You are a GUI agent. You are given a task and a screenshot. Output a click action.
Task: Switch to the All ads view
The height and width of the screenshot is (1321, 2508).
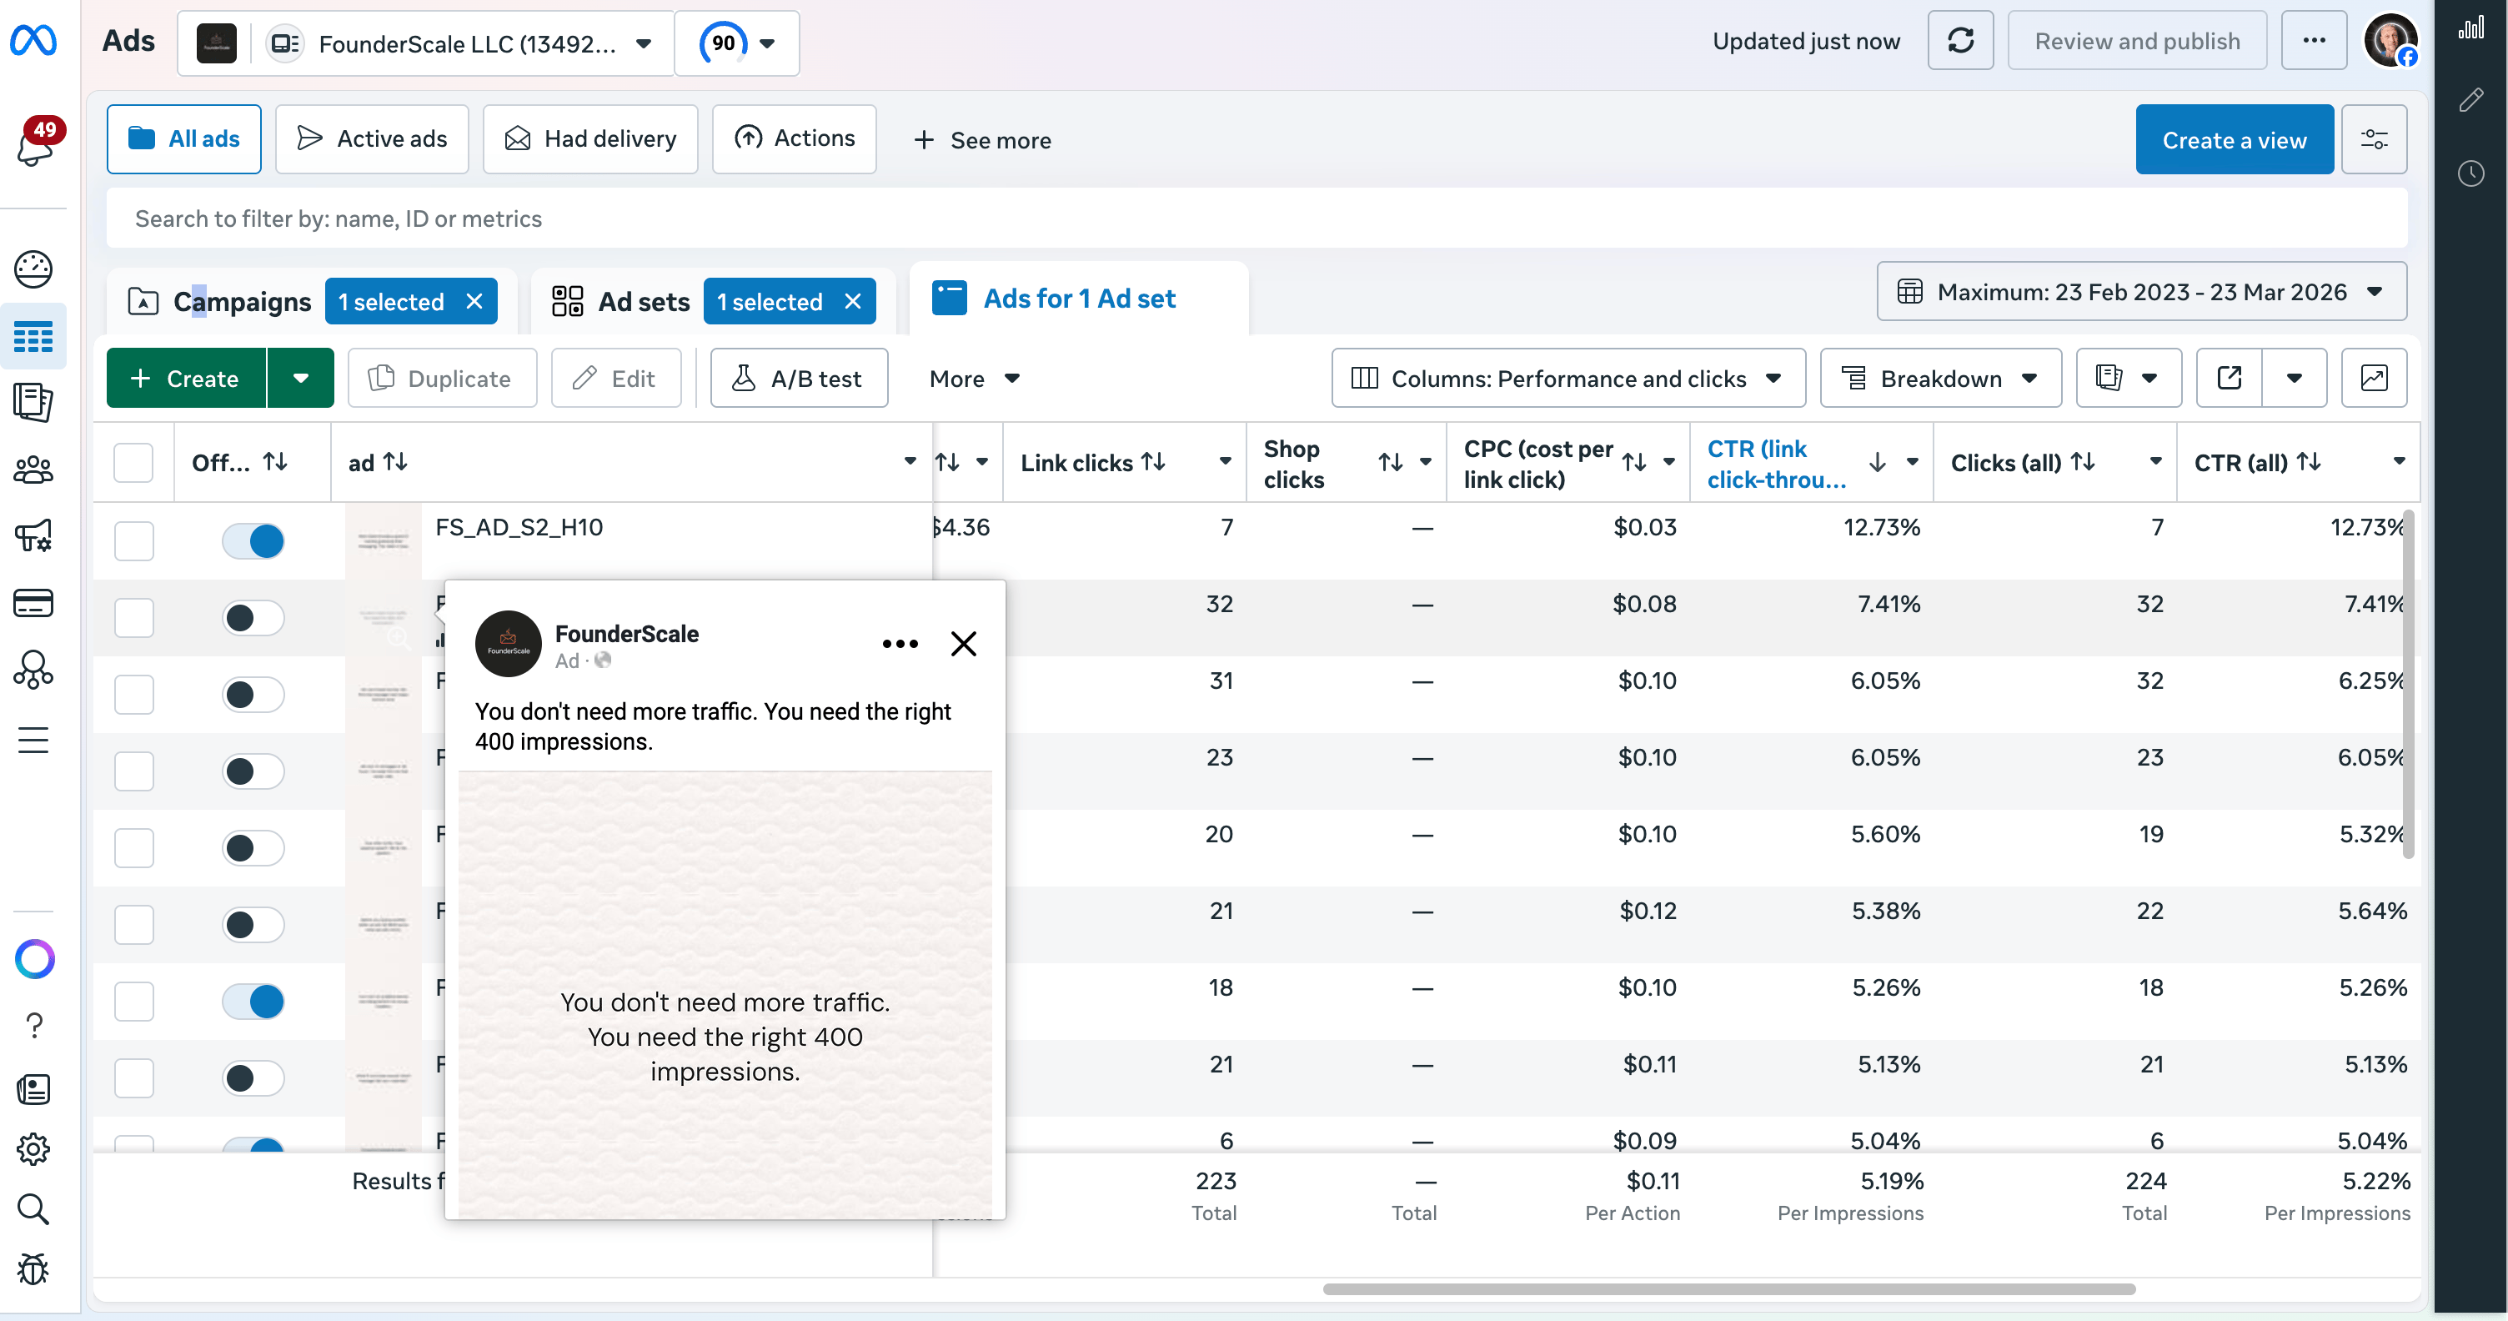[x=184, y=139]
